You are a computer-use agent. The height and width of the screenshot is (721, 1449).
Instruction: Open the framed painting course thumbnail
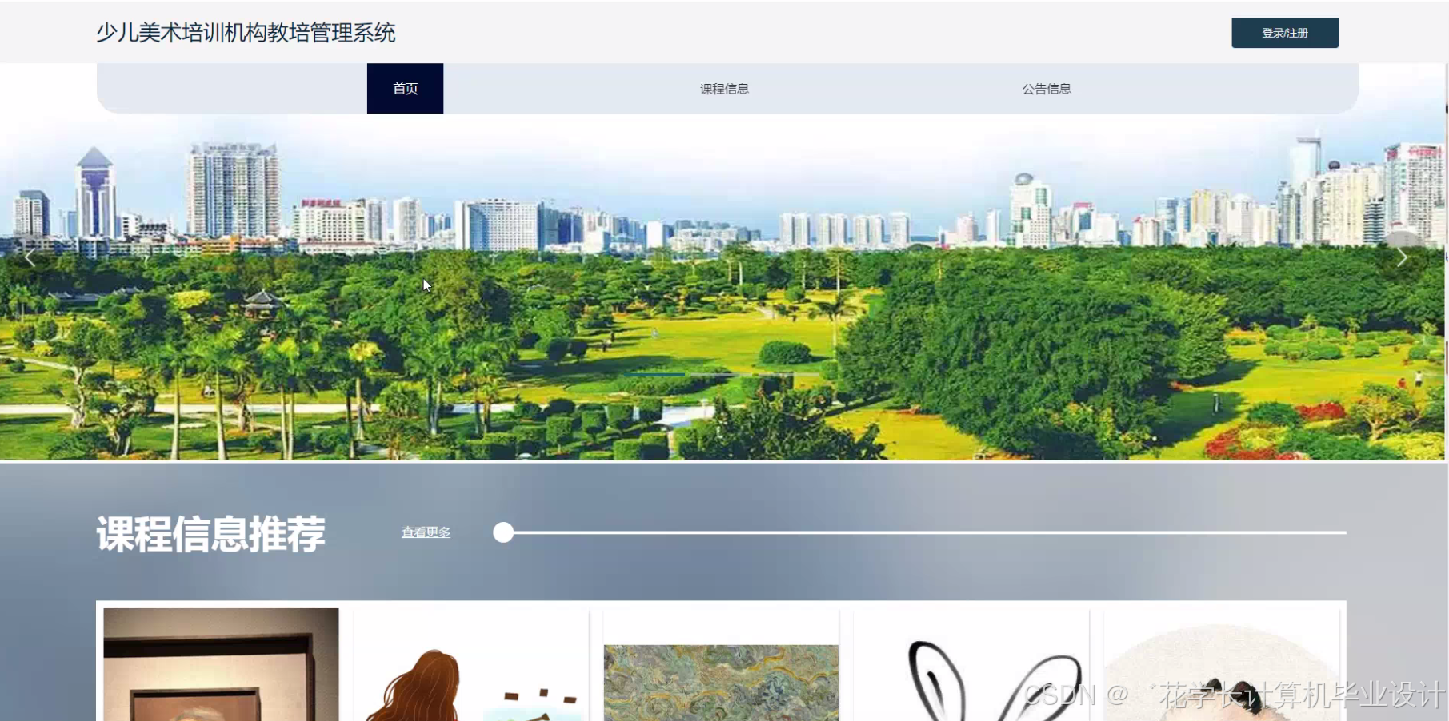(x=221, y=664)
